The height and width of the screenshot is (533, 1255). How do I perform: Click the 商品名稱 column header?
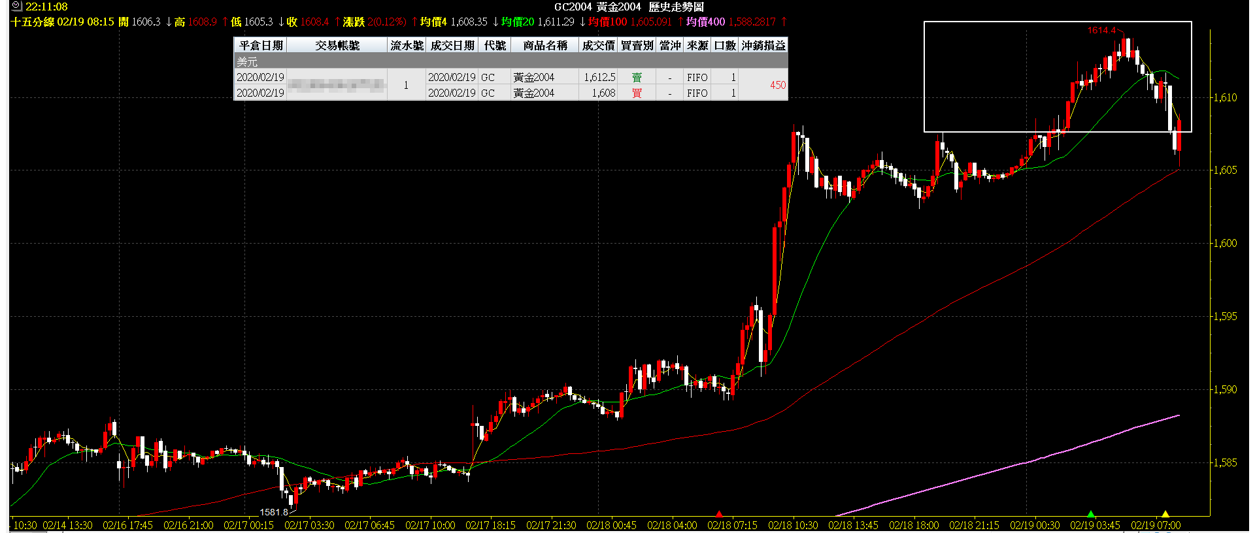click(544, 45)
